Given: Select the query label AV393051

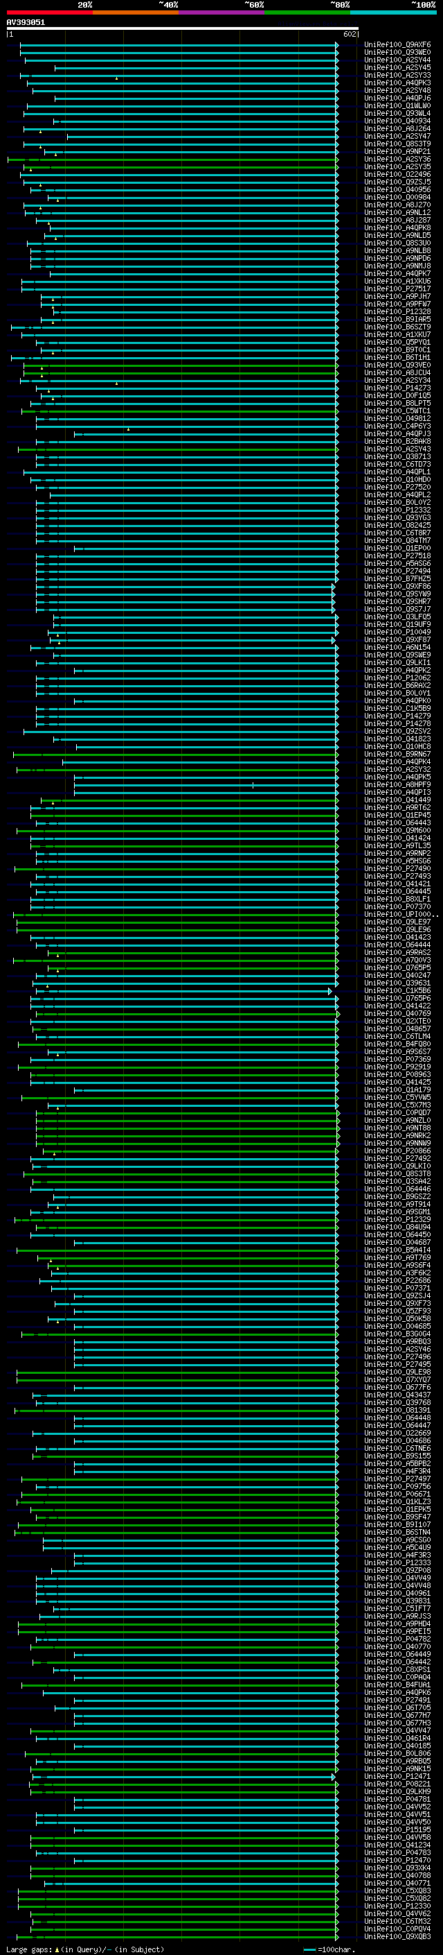Looking at the screenshot, I should click(26, 23).
